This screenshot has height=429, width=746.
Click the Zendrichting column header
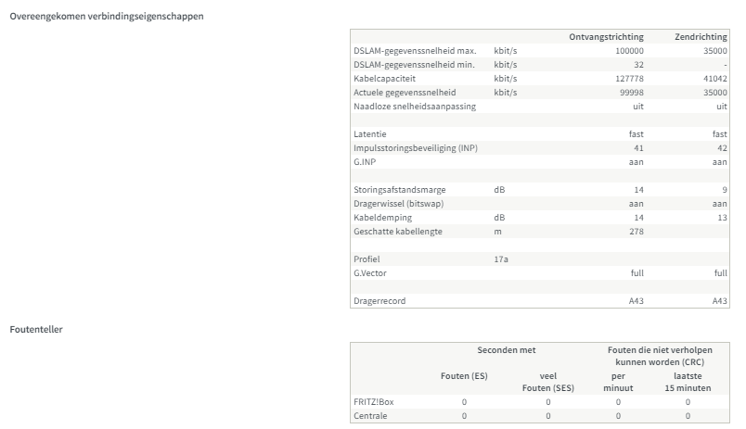pos(701,36)
